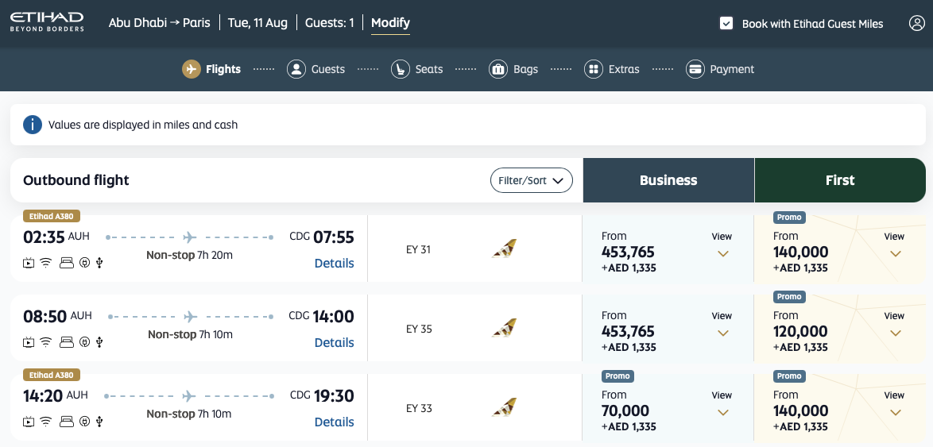Select the First cabin tab
The image size is (933, 447).
(840, 180)
